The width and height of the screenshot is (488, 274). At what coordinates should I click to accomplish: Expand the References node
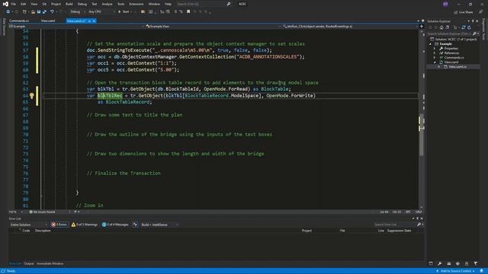[x=435, y=53]
